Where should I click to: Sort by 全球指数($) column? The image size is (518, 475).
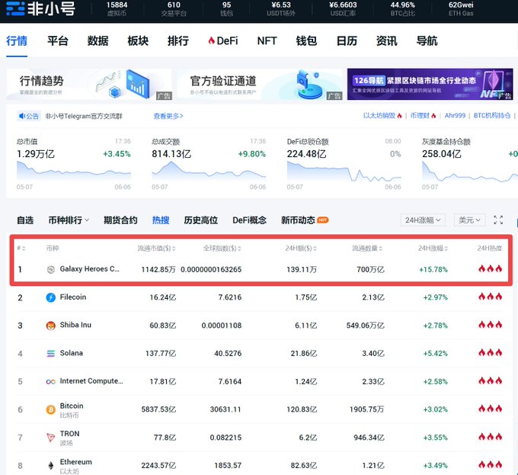point(222,248)
